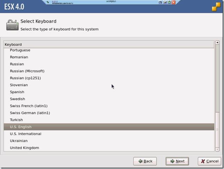Choose Russian (cp1251) layout
This screenshot has width=224, height=169.
tap(109, 78)
